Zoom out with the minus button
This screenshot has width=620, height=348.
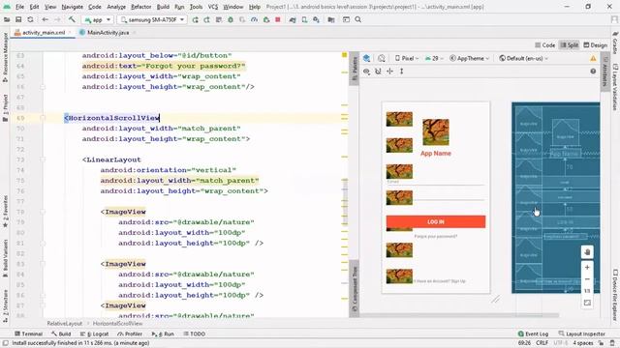pos(587,279)
